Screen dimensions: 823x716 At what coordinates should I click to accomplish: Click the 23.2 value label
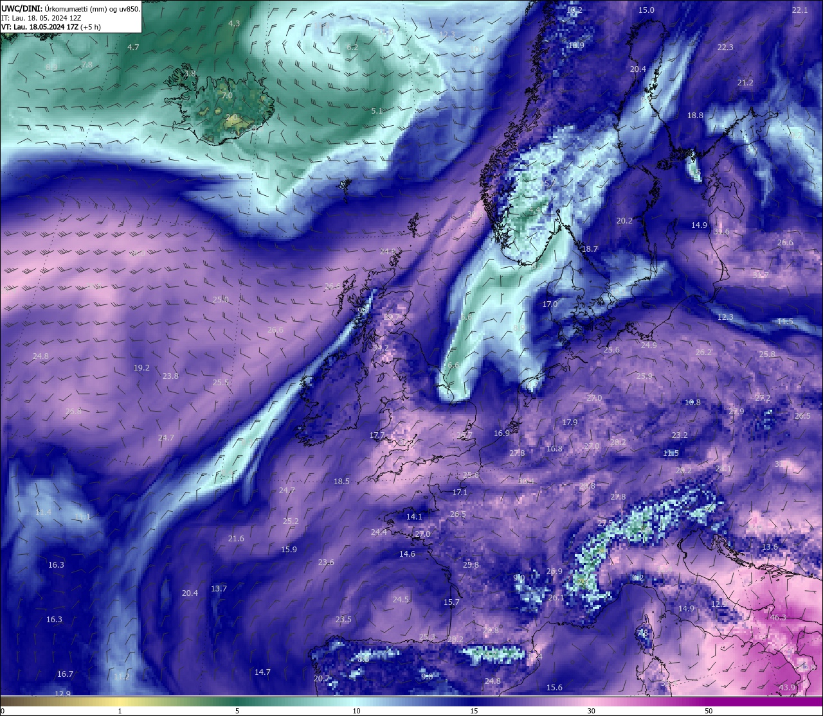[x=680, y=435]
